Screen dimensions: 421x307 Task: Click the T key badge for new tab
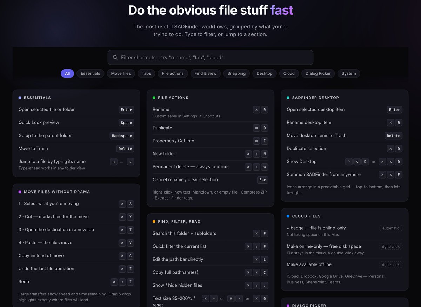pyautogui.click(x=130, y=230)
